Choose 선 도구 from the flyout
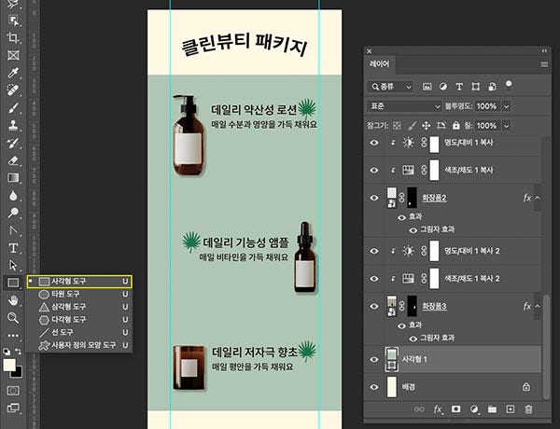The width and height of the screenshot is (560, 429). [79, 332]
